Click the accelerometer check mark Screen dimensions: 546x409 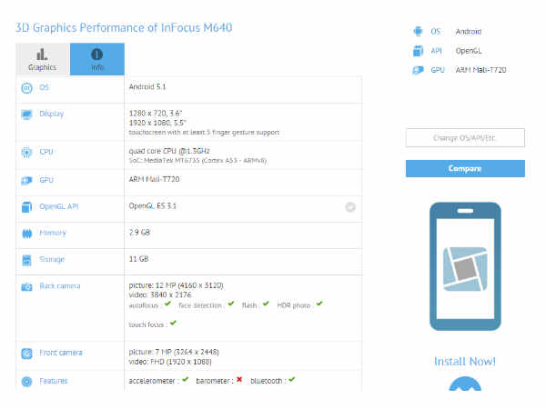(x=186, y=379)
